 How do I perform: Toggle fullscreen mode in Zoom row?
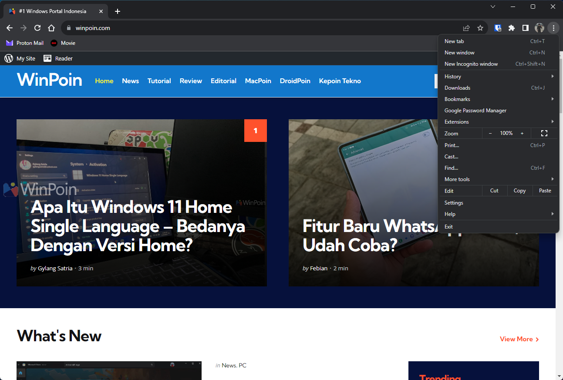pos(544,133)
